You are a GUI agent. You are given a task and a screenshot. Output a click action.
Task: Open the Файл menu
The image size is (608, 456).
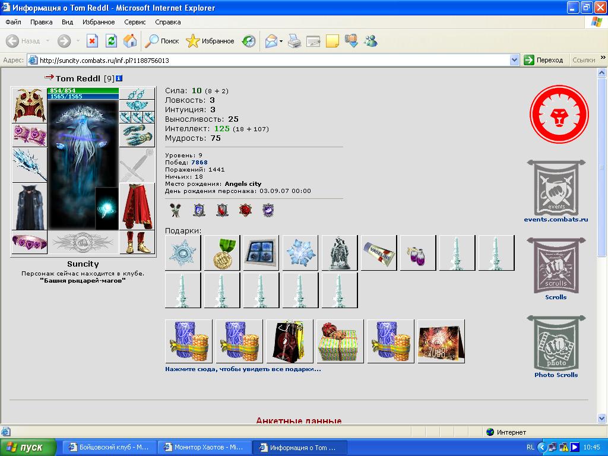[x=13, y=22]
